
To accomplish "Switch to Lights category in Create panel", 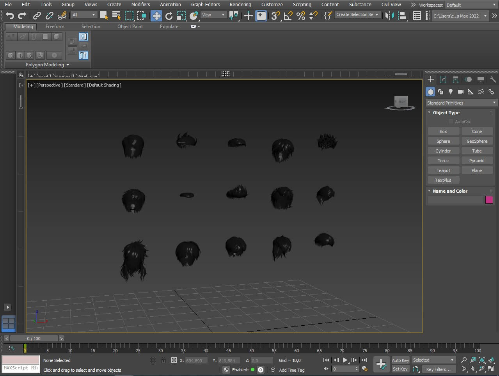I will 451,92.
